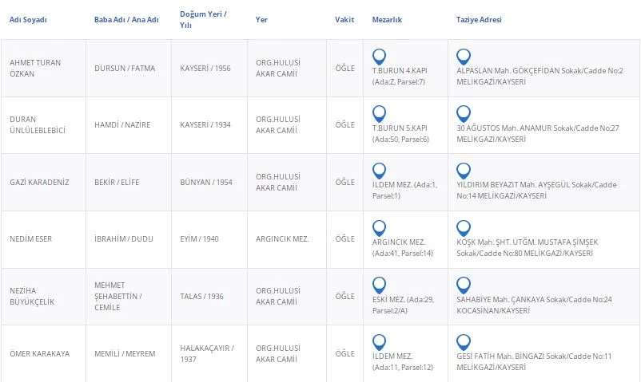The height and width of the screenshot is (382, 641).
Task: Open Gesi Fatih address pin for Ömer Karakaya
Action: point(463,342)
